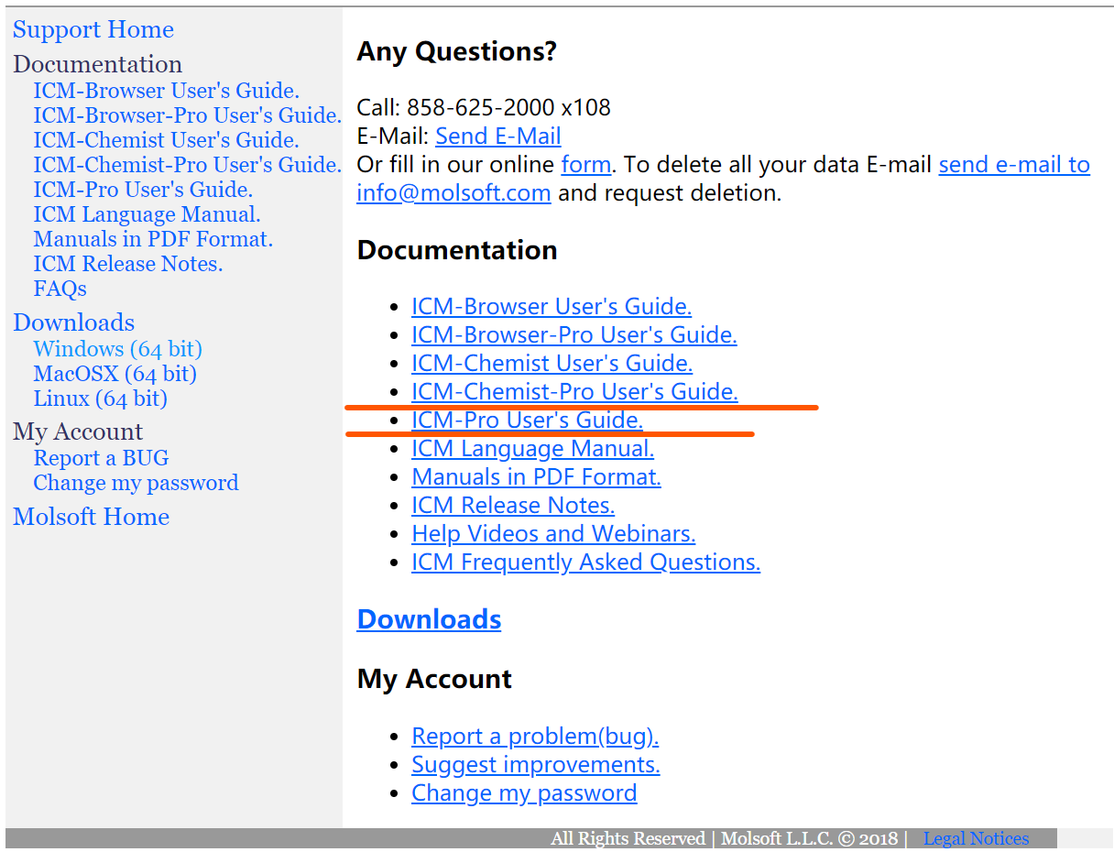This screenshot has width=1114, height=852.
Task: Open Help Videos and Webinars
Action: click(553, 534)
